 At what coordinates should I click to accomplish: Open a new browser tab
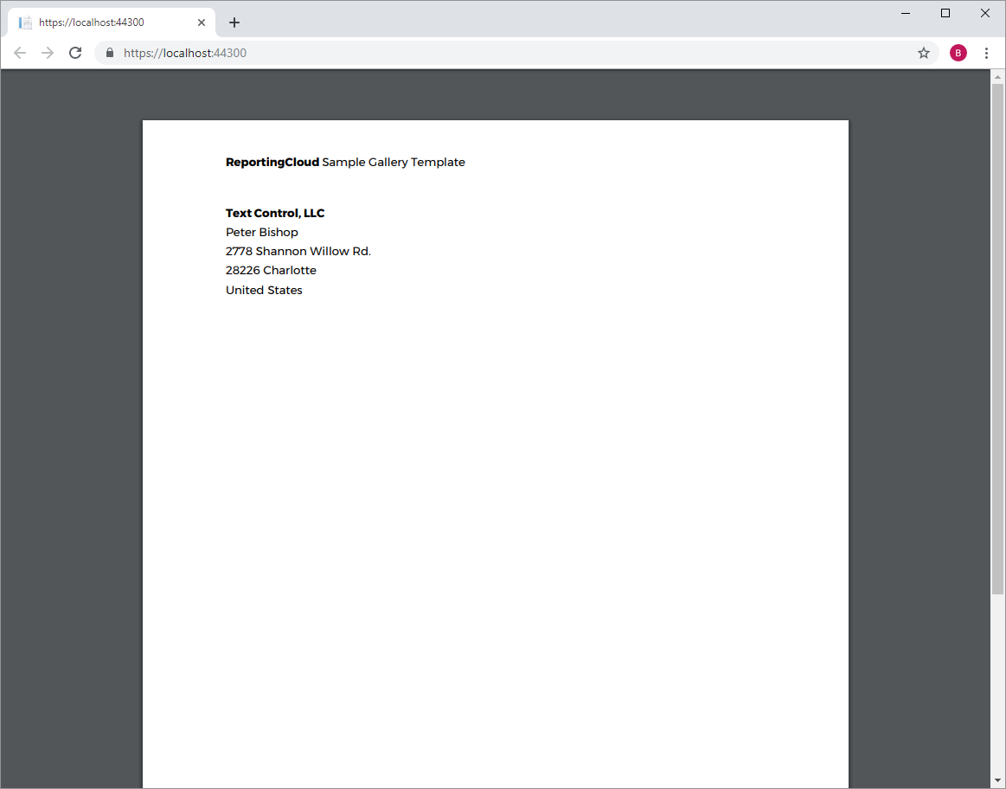[234, 22]
